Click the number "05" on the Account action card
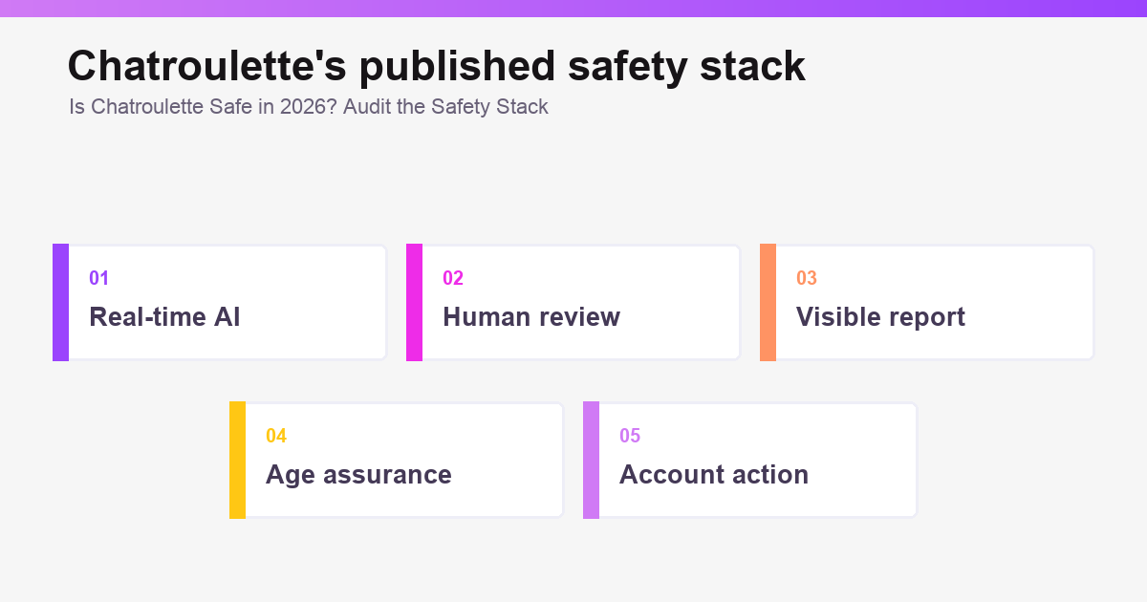The width and height of the screenshot is (1147, 602). [630, 436]
